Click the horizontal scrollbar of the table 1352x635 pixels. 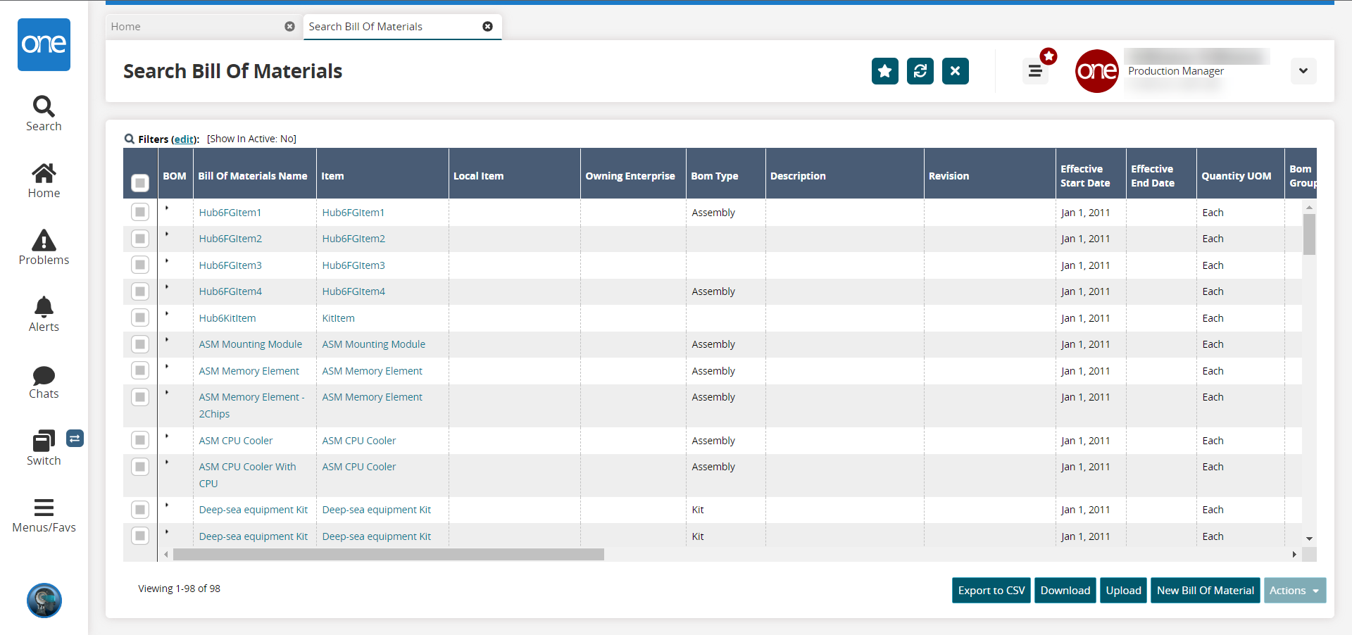click(388, 555)
